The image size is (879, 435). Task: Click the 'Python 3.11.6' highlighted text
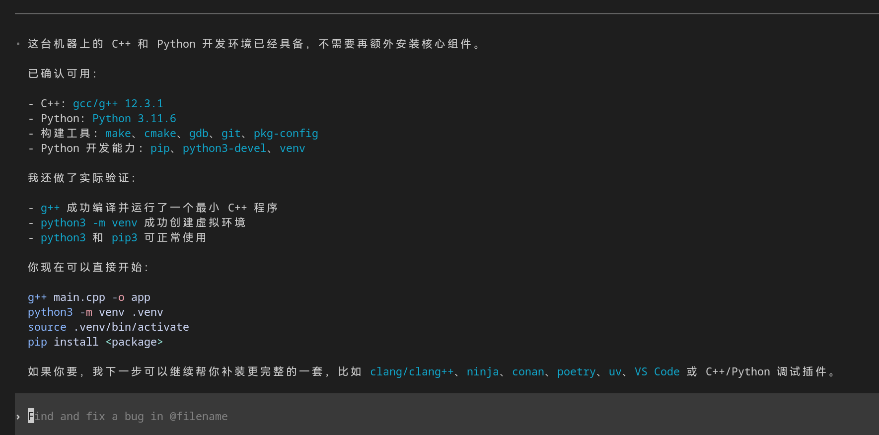pos(134,118)
